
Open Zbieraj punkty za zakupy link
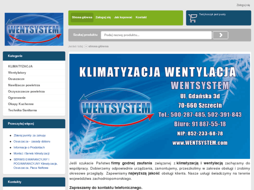(x=30, y=135)
